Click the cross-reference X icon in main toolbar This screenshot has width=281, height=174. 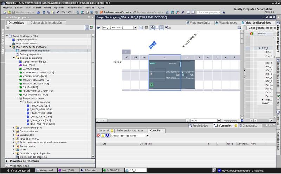183,12
